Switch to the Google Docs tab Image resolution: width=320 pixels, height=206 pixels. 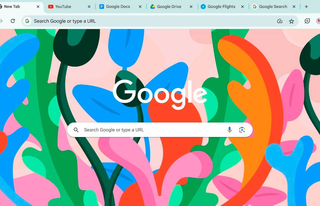[118, 7]
